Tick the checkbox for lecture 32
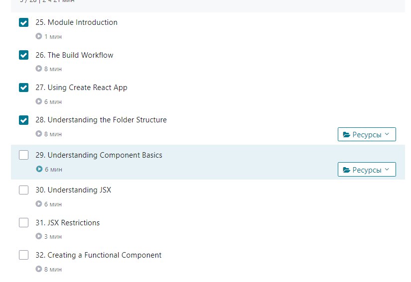The image size is (411, 282). (23, 255)
